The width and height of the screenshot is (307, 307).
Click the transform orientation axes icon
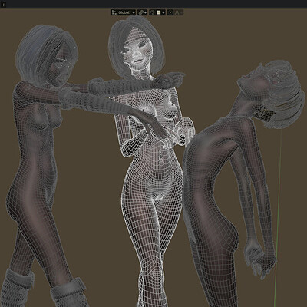pyautogui.click(x=114, y=12)
